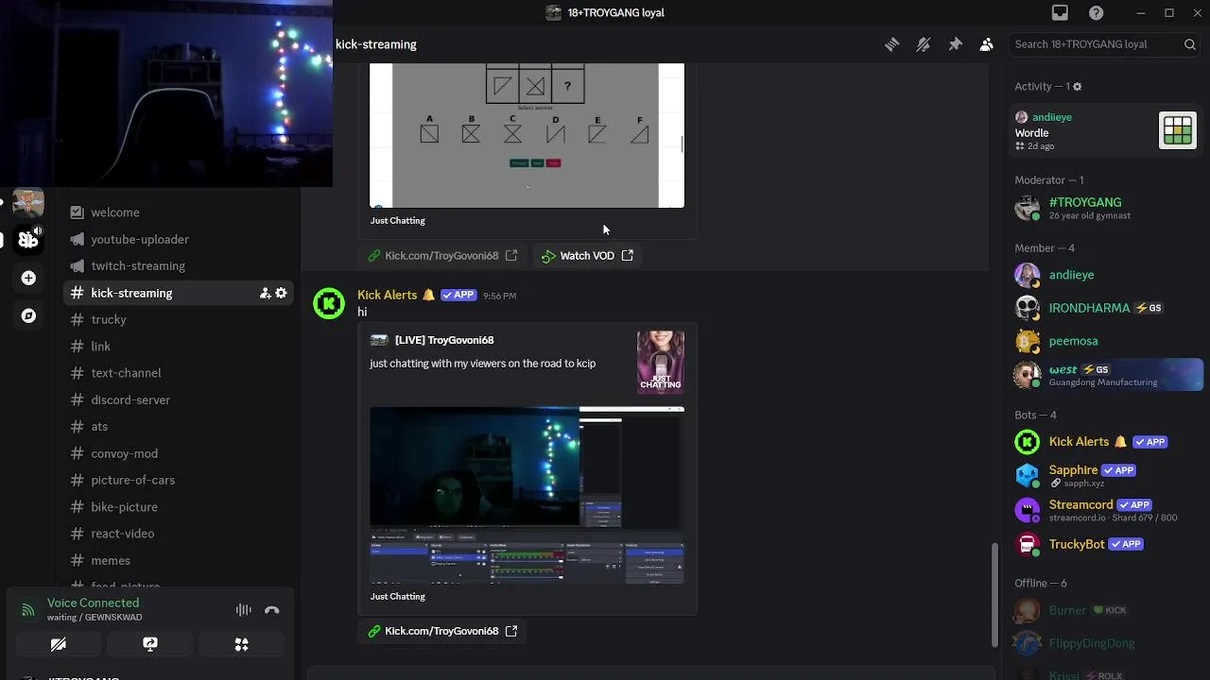Open Discover servers compass icon
The height and width of the screenshot is (680, 1210).
click(x=28, y=315)
